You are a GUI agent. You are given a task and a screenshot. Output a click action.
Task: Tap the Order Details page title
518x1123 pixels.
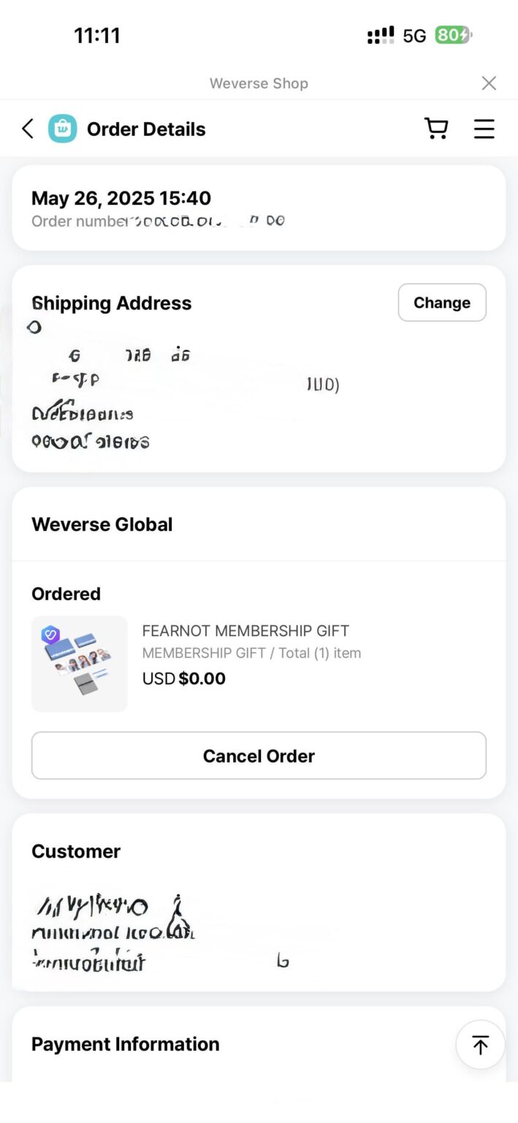click(146, 129)
